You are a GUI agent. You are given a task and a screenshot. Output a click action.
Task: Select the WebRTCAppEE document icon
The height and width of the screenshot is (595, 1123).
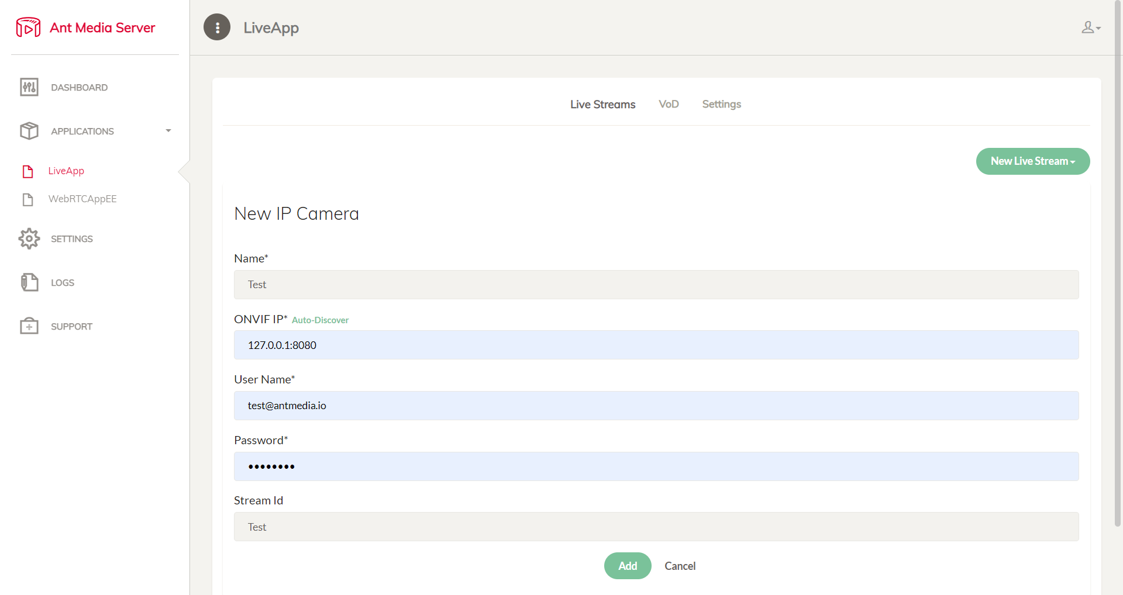tap(27, 199)
